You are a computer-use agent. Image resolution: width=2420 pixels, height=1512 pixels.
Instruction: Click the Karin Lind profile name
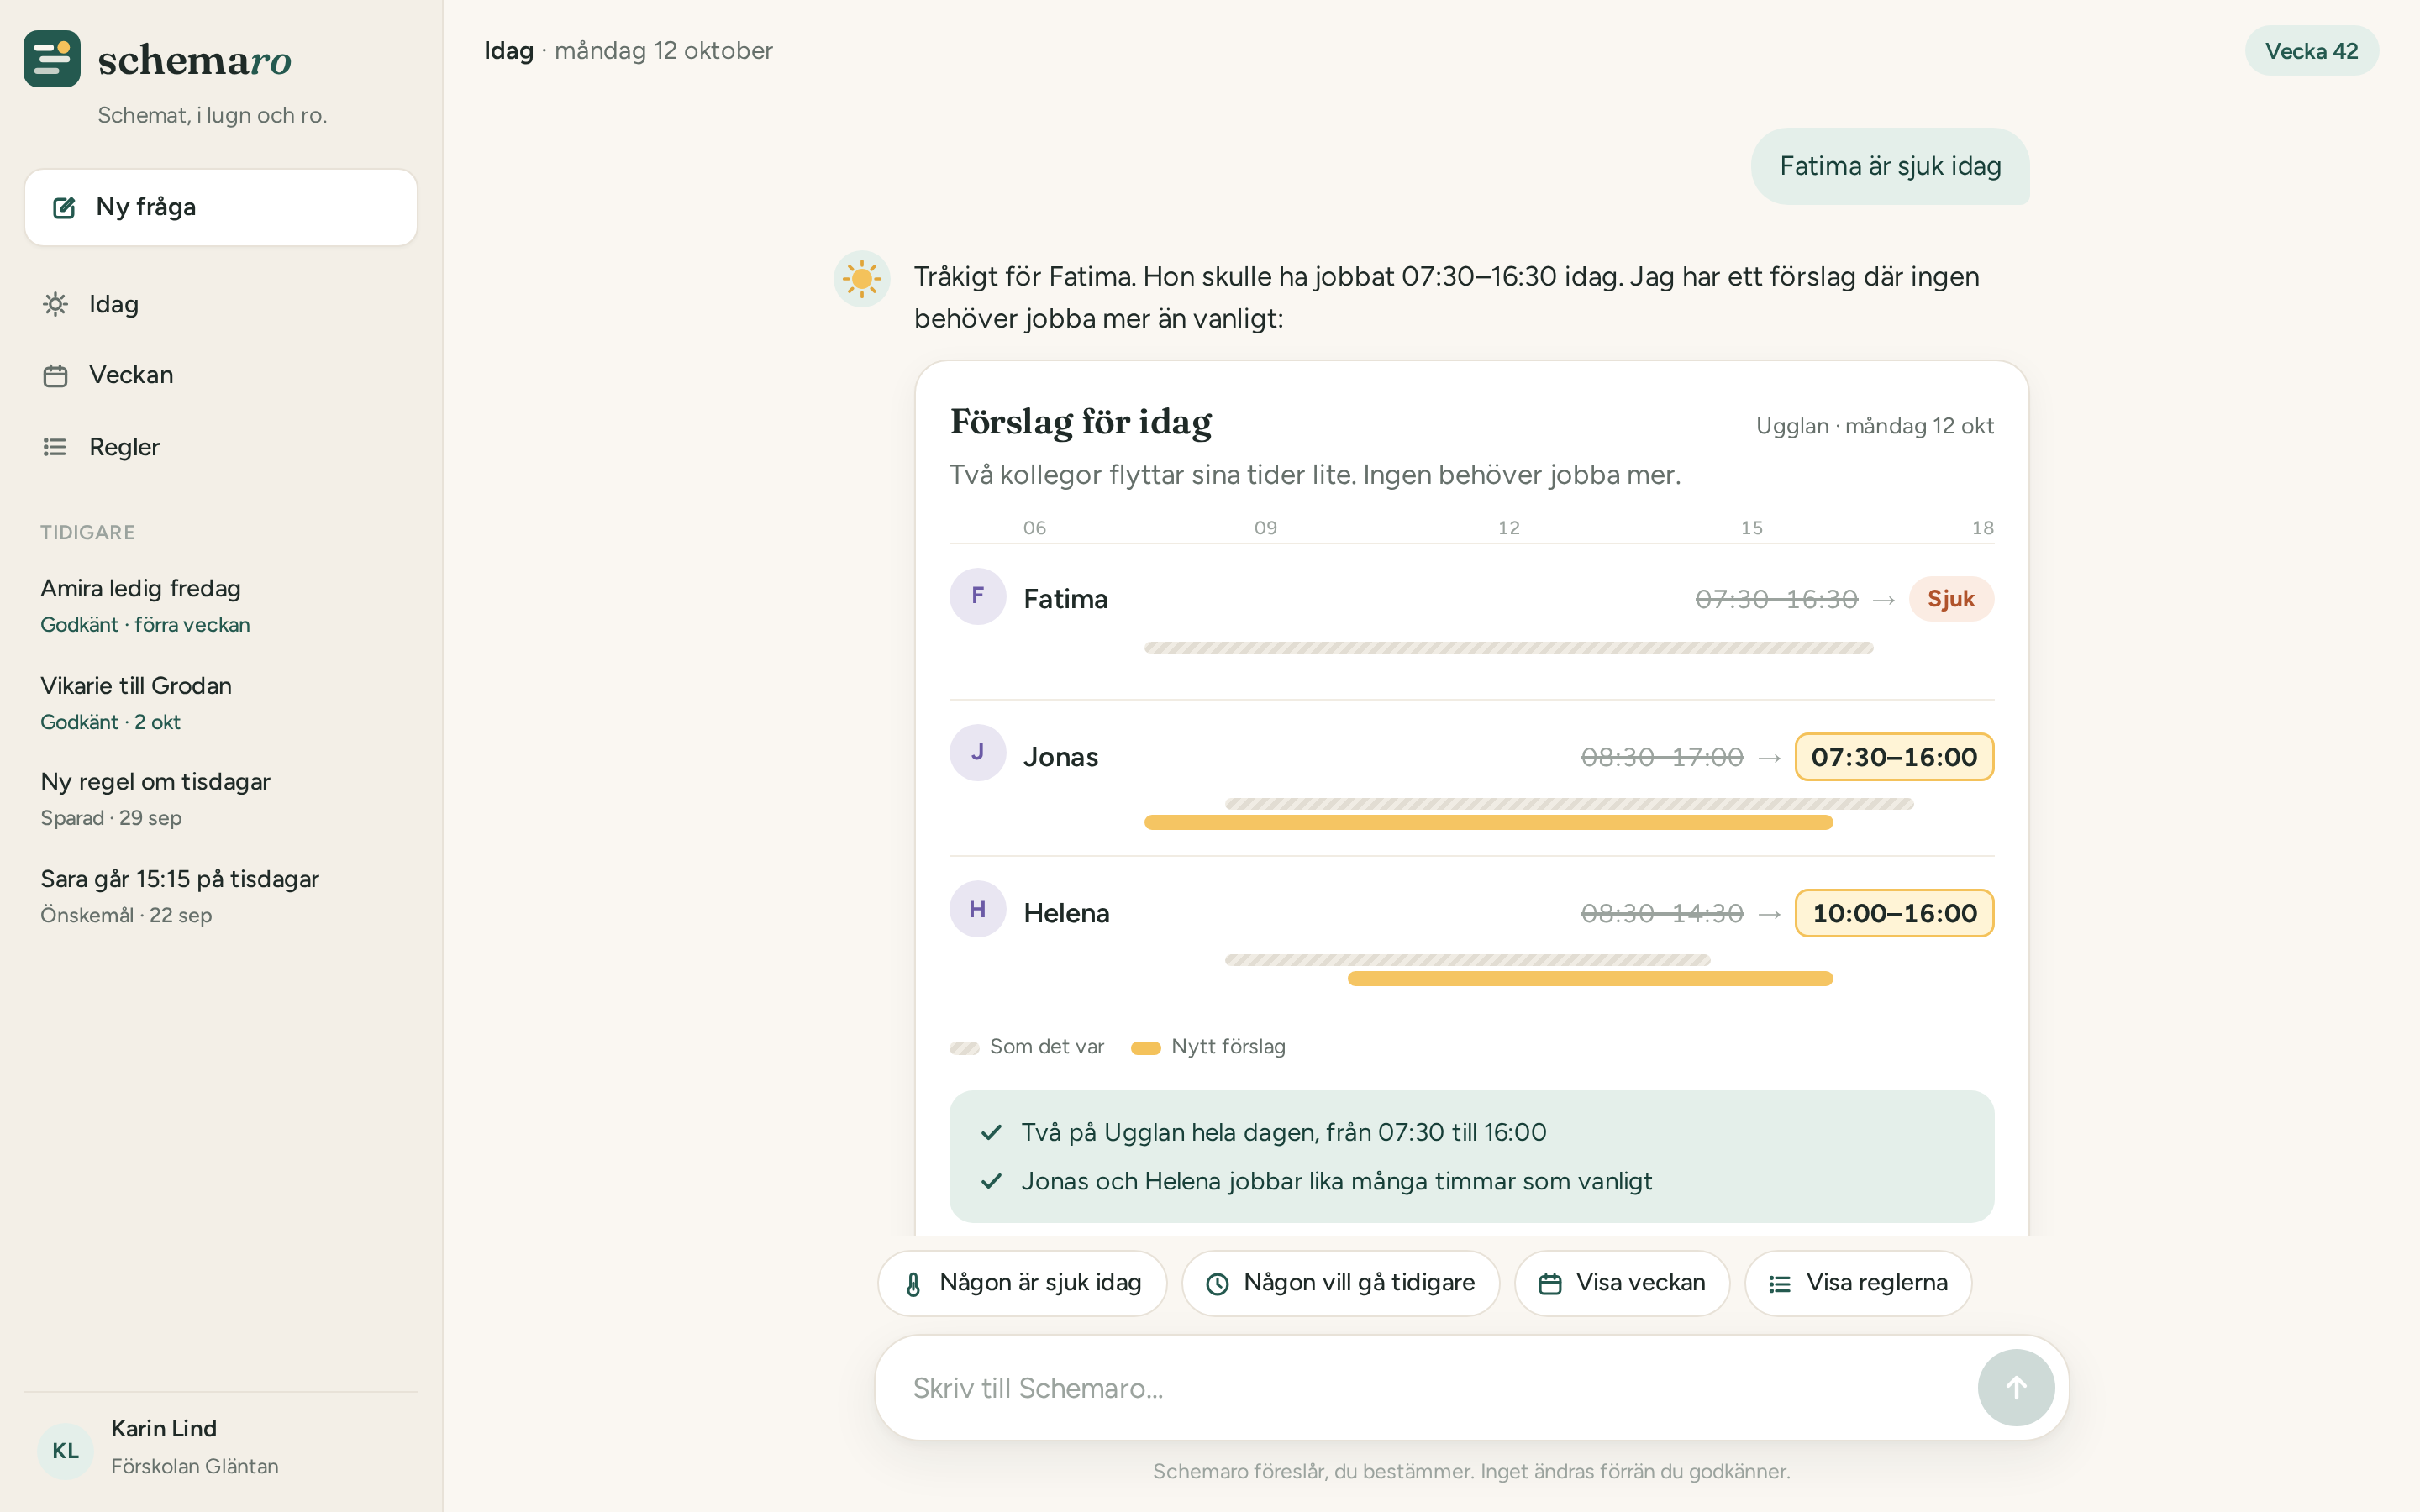click(164, 1428)
